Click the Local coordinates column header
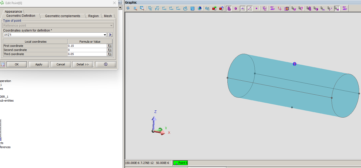 [35, 42]
